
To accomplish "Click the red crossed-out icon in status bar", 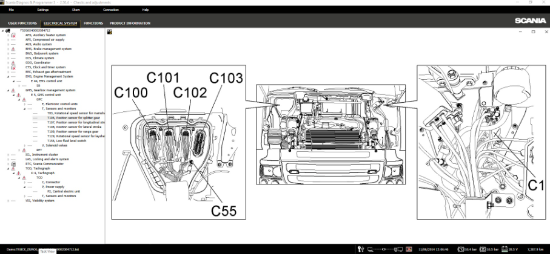I will point(409,249).
